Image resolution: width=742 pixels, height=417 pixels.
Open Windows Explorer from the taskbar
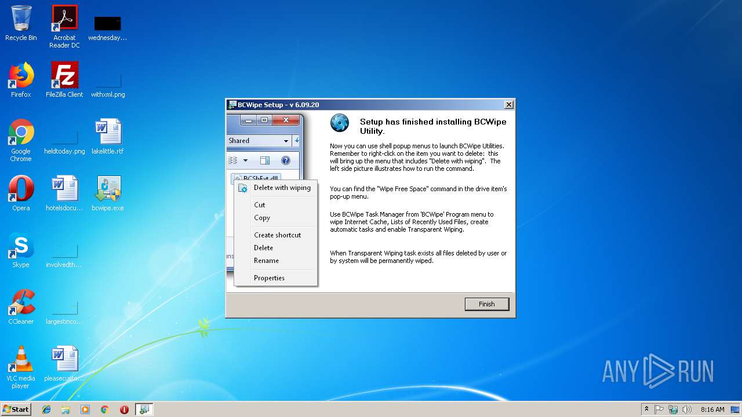pos(66,409)
